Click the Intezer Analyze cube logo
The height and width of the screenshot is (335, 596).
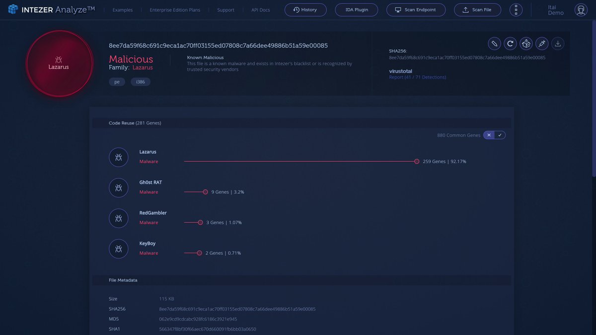point(13,9)
